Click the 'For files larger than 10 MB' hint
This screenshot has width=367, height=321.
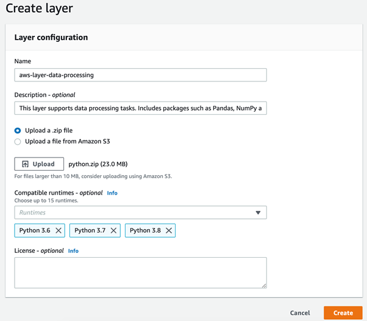point(93,176)
